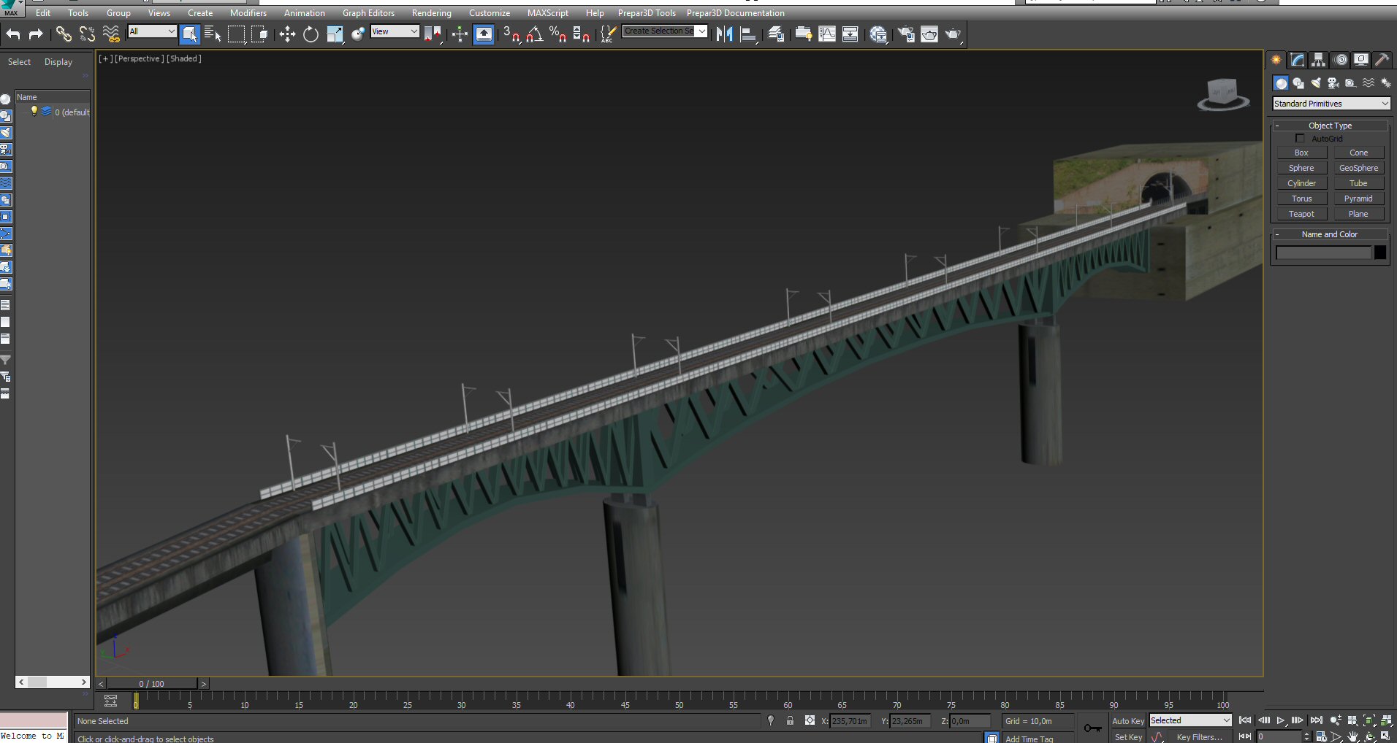
Task: Expand the selection filter All dropdown
Action: (x=152, y=31)
